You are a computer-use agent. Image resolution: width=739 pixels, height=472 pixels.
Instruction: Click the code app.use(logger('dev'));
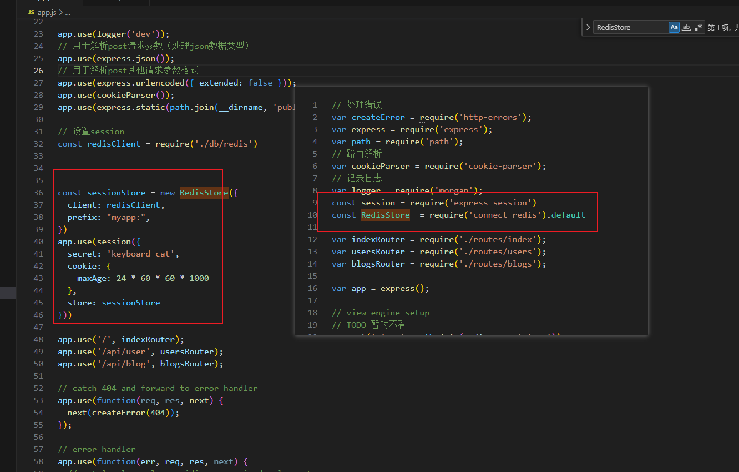(x=114, y=34)
